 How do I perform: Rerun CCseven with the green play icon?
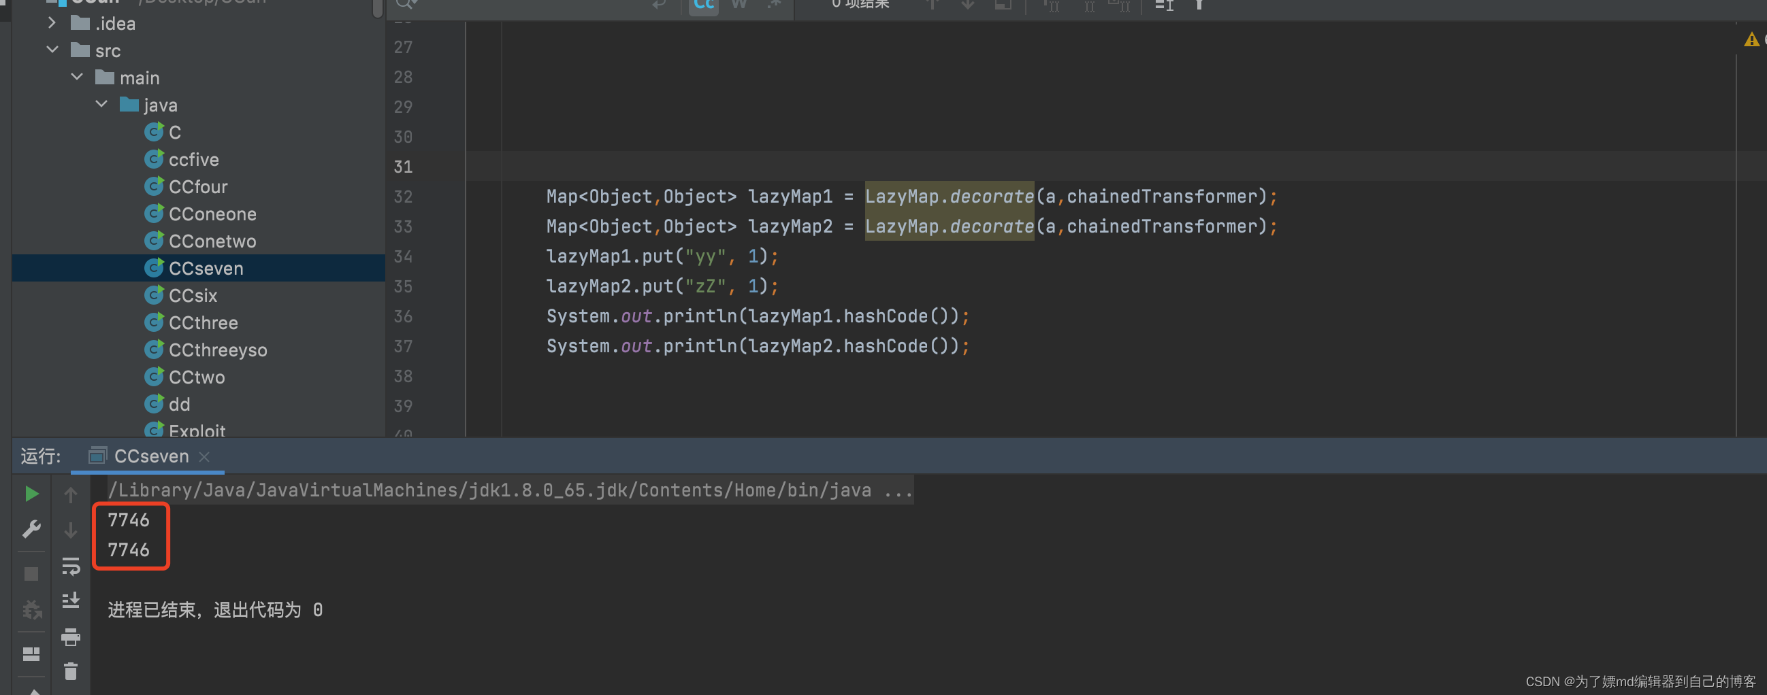point(31,494)
